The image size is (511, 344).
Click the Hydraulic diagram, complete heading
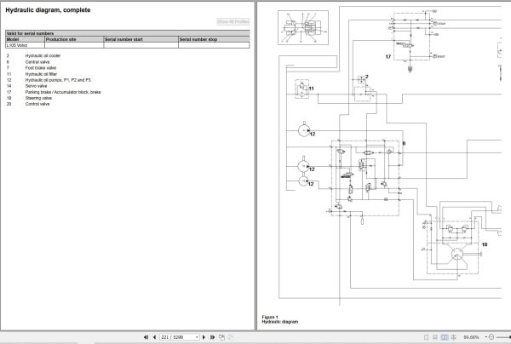pyautogui.click(x=48, y=10)
